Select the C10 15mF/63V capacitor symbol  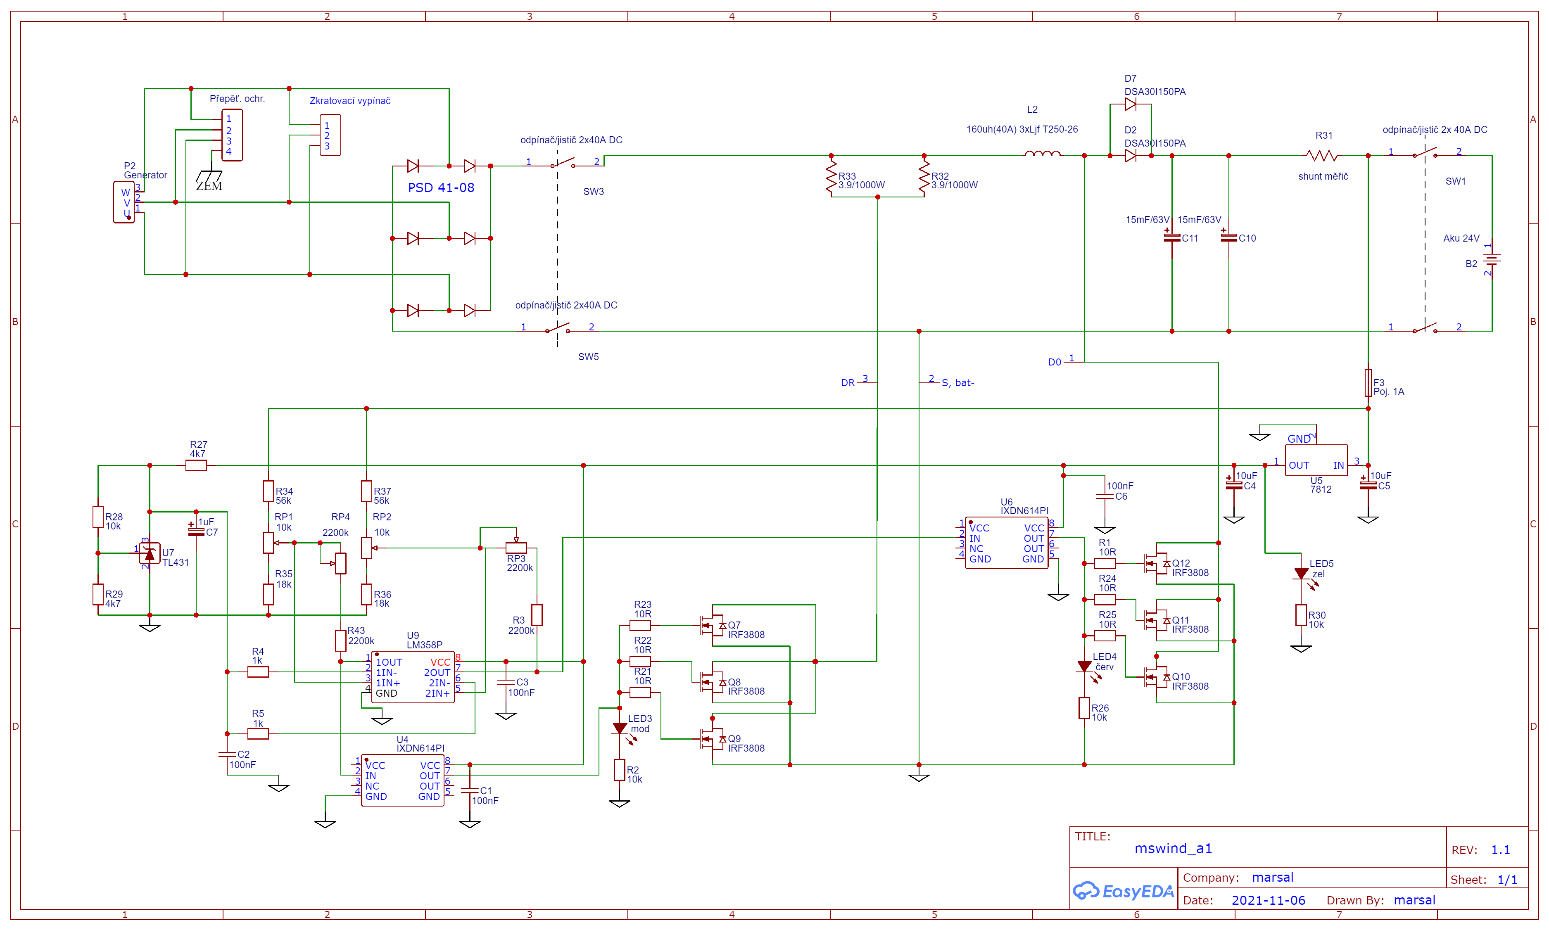1229,238
